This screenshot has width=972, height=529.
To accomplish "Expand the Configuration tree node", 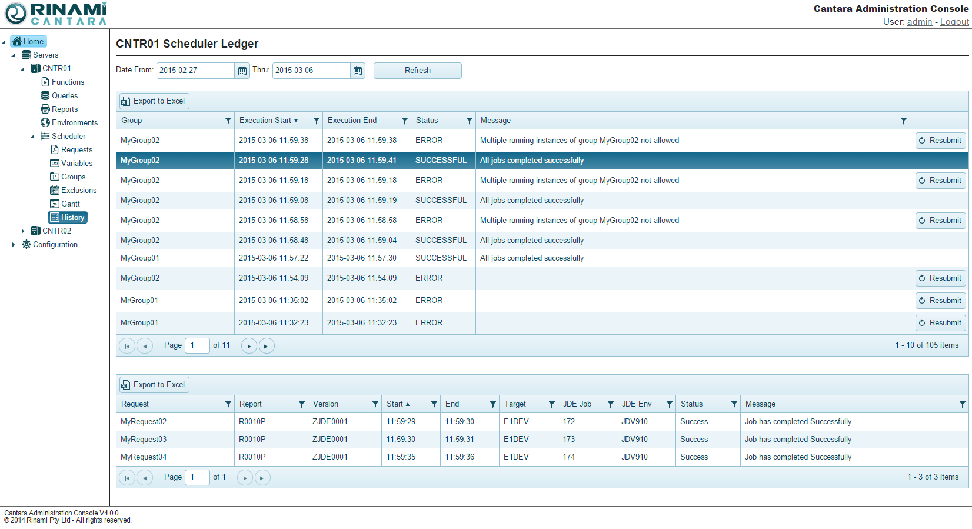I will click(14, 245).
